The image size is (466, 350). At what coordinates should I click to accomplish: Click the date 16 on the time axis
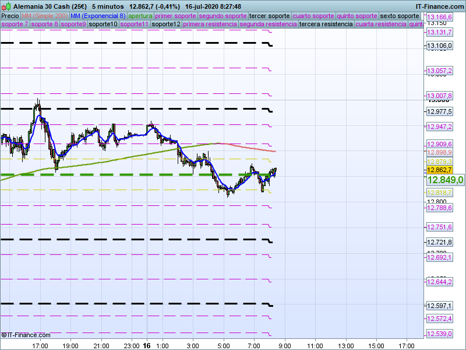pos(147,345)
